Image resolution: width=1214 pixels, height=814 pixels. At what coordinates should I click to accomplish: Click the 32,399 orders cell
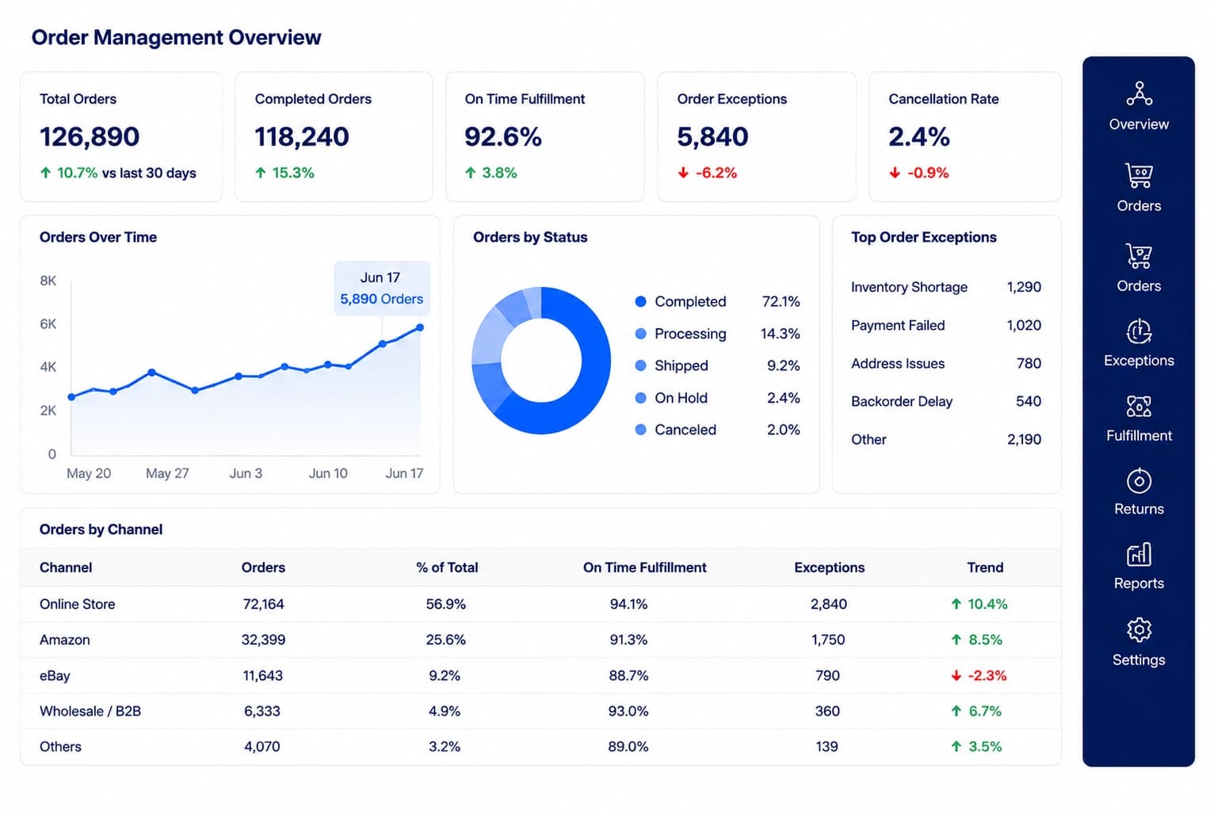pos(263,640)
